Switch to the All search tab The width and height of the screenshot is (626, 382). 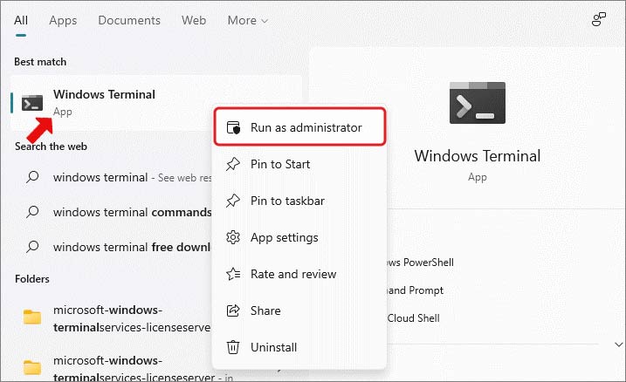(x=21, y=20)
